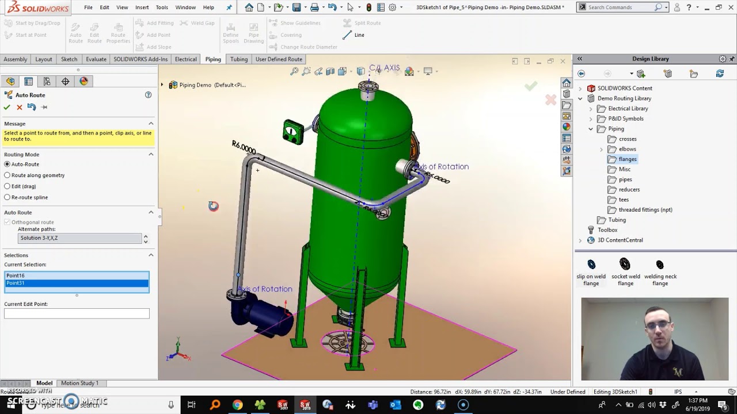The height and width of the screenshot is (414, 737).
Task: Collapse Demo Routing Library node
Action: coord(580,98)
